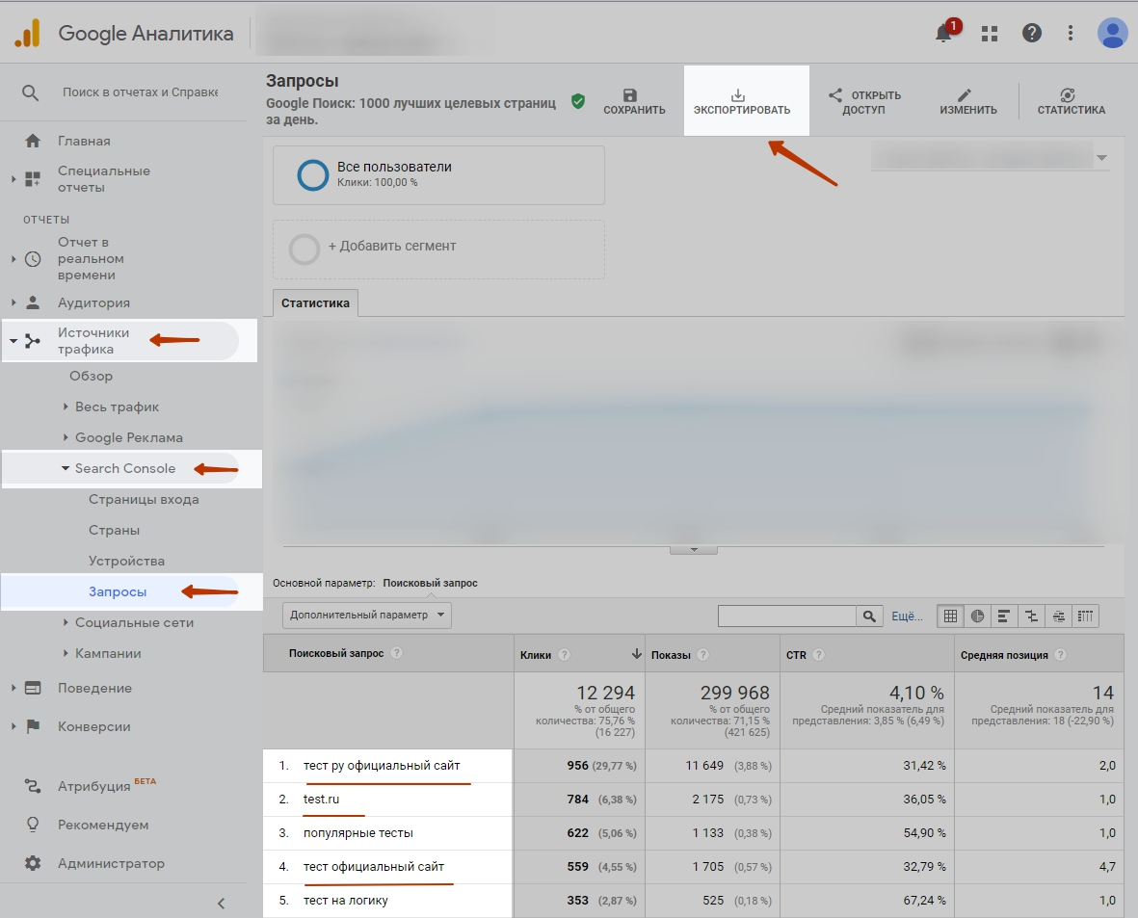This screenshot has width=1138, height=918.
Task: Click the Ещё advanced filter link
Action: [x=907, y=616]
